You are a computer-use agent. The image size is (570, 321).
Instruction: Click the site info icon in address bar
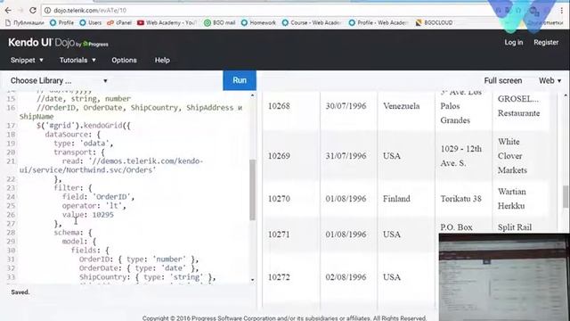coord(47,11)
